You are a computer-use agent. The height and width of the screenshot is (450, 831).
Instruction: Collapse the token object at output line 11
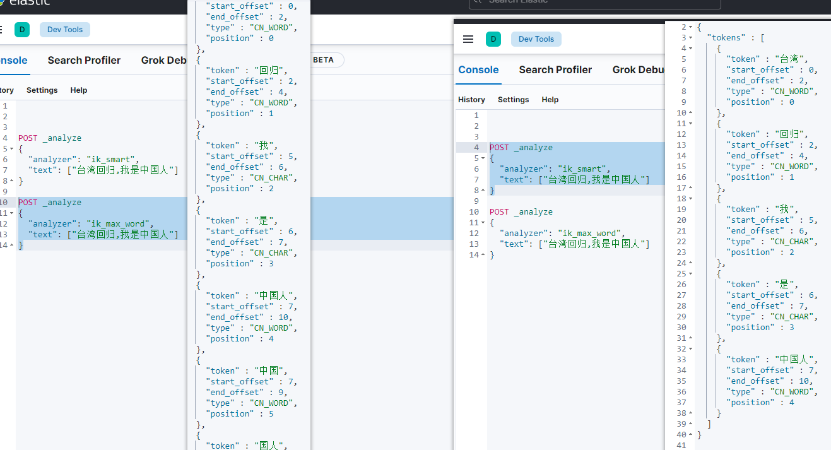tap(691, 124)
